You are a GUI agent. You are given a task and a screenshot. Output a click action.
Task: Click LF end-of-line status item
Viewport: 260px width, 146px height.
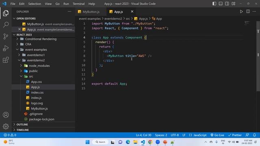[x=184, y=135]
